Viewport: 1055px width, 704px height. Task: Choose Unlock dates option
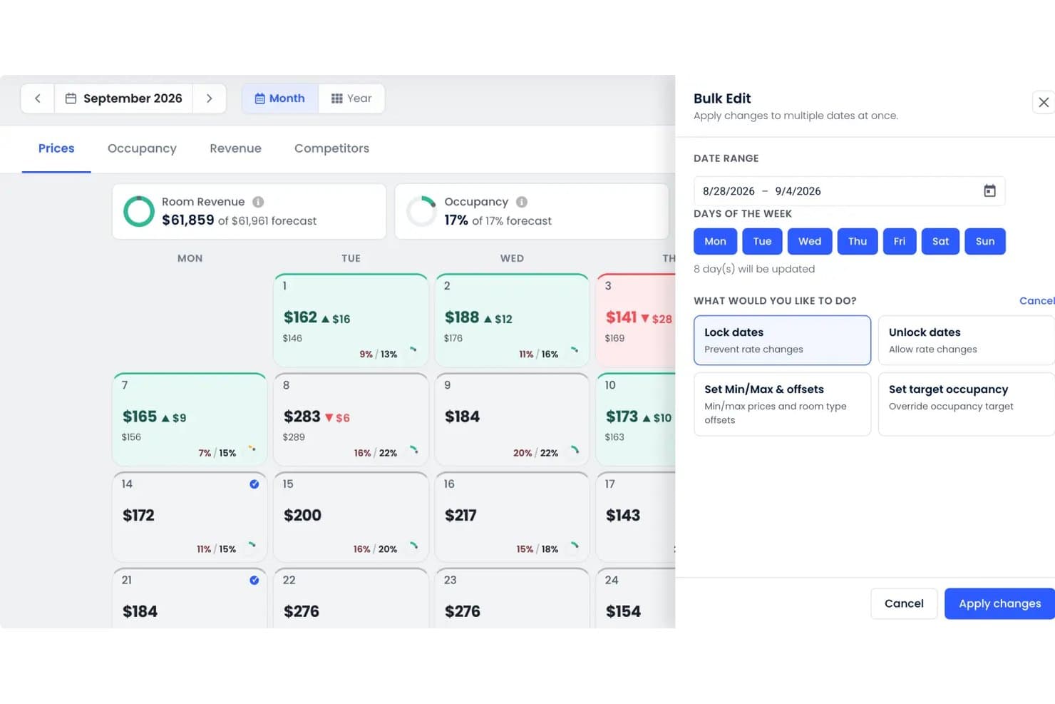tap(966, 340)
